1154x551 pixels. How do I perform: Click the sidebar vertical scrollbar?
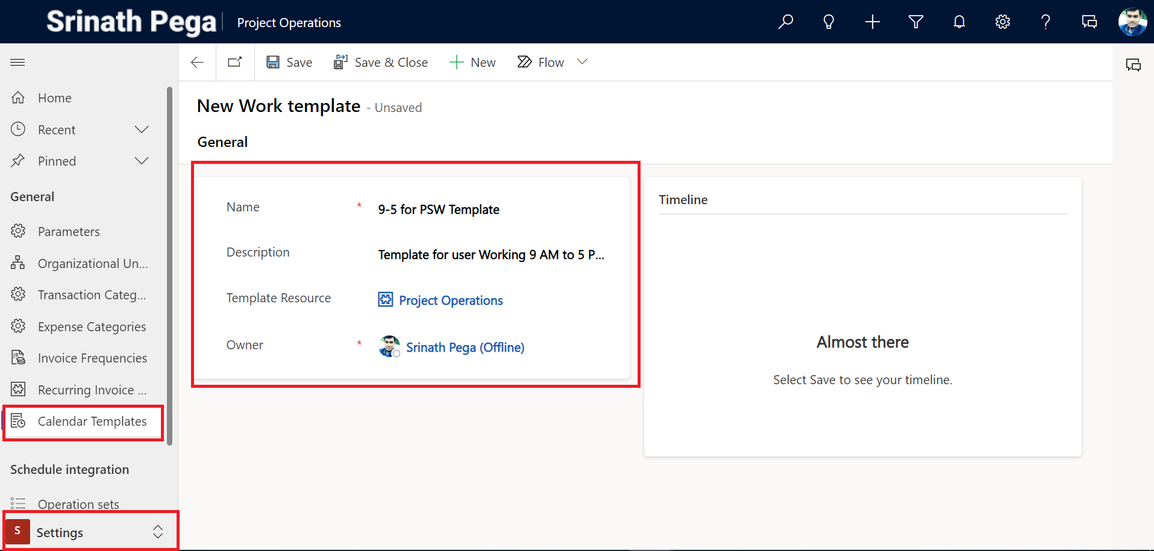click(x=170, y=265)
